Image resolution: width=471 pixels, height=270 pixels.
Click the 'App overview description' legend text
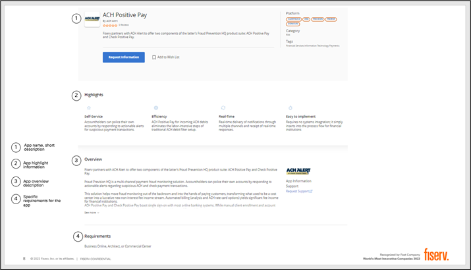36,183
